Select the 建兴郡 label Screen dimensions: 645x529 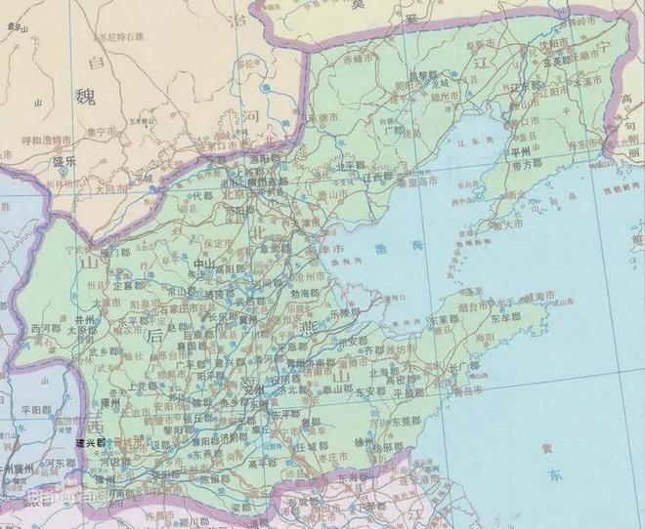pyautogui.click(x=91, y=443)
